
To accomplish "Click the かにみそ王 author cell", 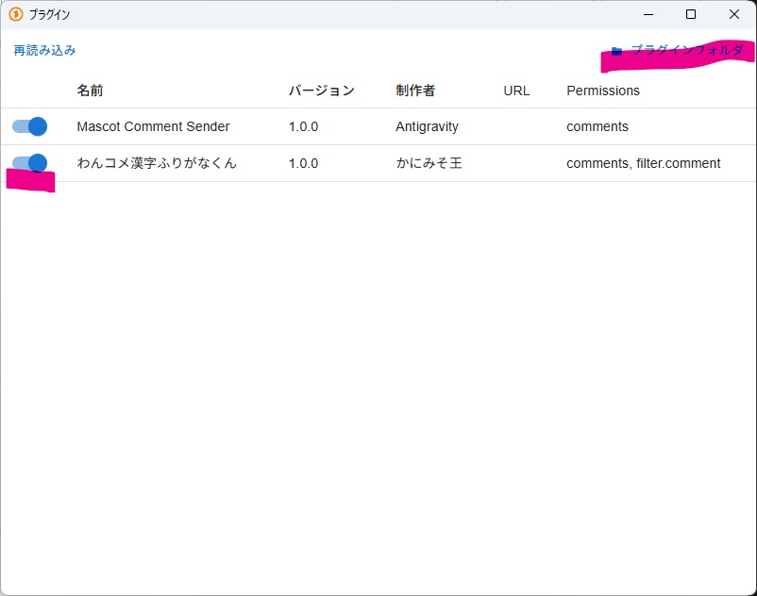I will coord(429,163).
